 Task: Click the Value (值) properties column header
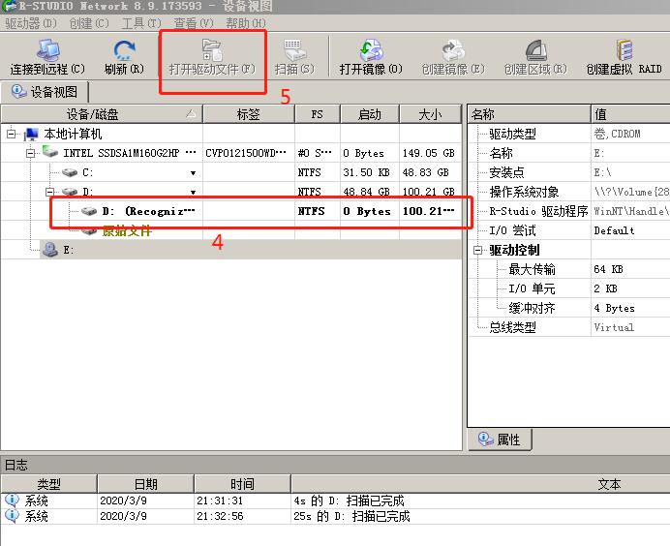coord(630,114)
